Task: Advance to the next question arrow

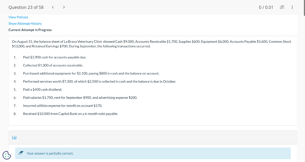Action: coord(64,7)
